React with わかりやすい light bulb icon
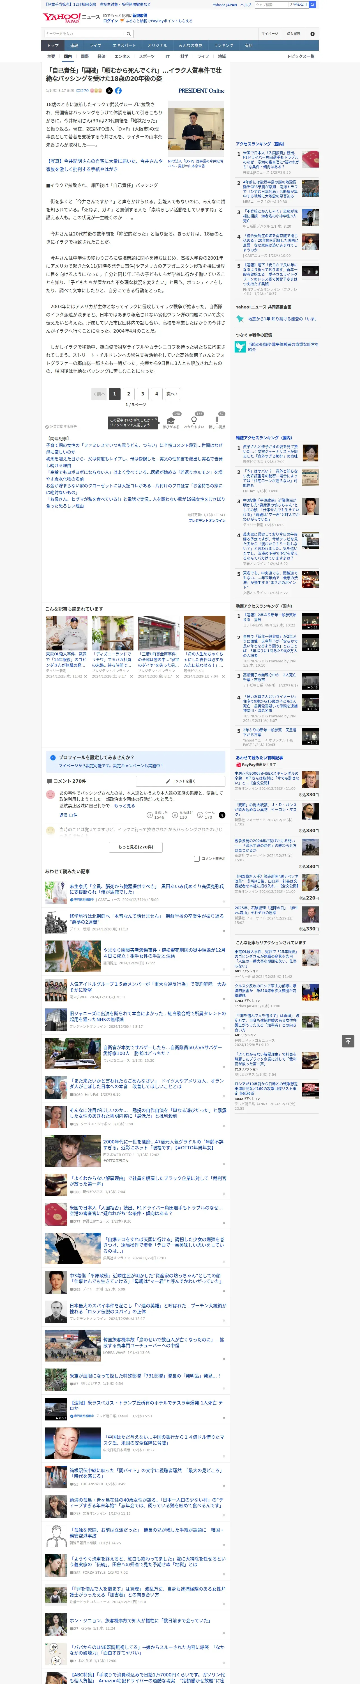Viewport: 360px width, 1684px height. point(194,420)
